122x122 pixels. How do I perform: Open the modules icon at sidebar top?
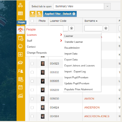[20, 5]
